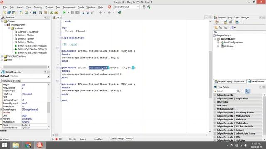Expand the ImageMargins property
This screenshot has height=149, width=266.
[x=1, y=109]
